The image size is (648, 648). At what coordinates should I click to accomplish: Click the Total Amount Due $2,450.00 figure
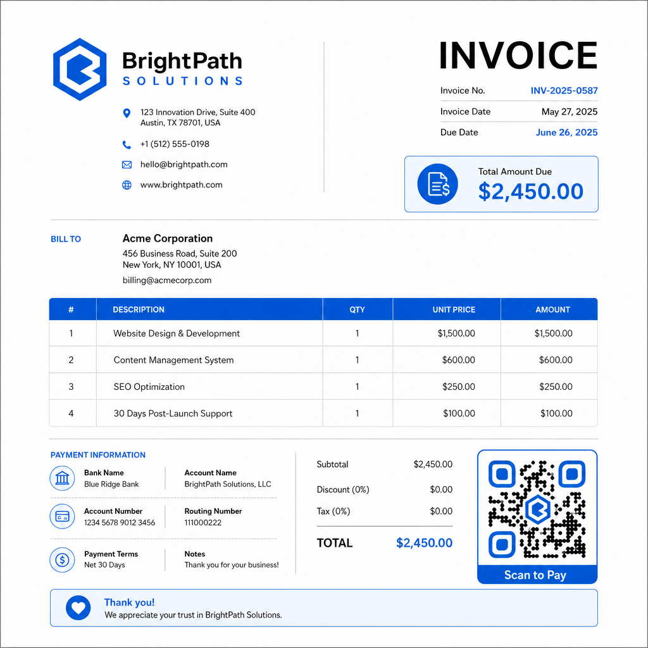click(x=531, y=191)
